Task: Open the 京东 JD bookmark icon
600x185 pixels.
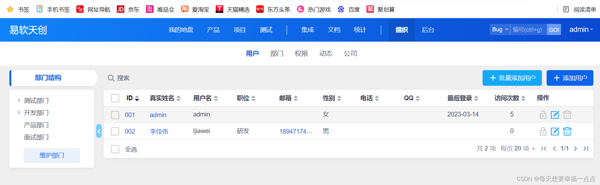Action: click(x=121, y=9)
